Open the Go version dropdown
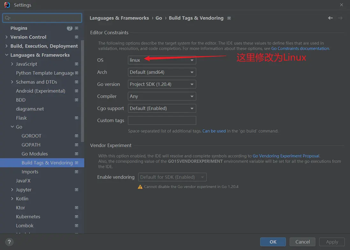350x250 pixels. [162, 84]
